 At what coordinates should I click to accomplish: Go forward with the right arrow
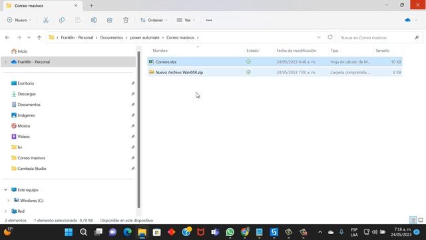tap(19, 37)
